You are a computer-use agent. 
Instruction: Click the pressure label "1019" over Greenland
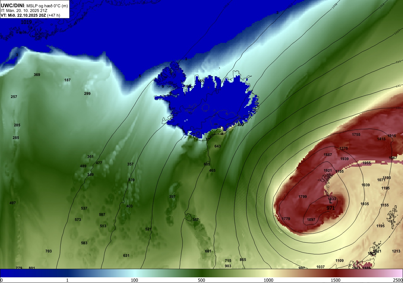[26, 22]
